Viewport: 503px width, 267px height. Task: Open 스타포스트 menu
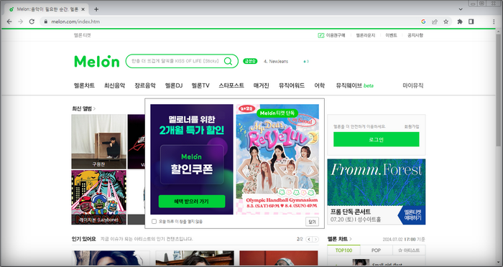pos(231,85)
